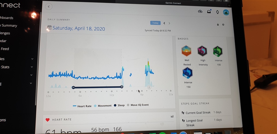Click the HEART RATE section title
This screenshot has width=277, height=134.
tap(62, 120)
